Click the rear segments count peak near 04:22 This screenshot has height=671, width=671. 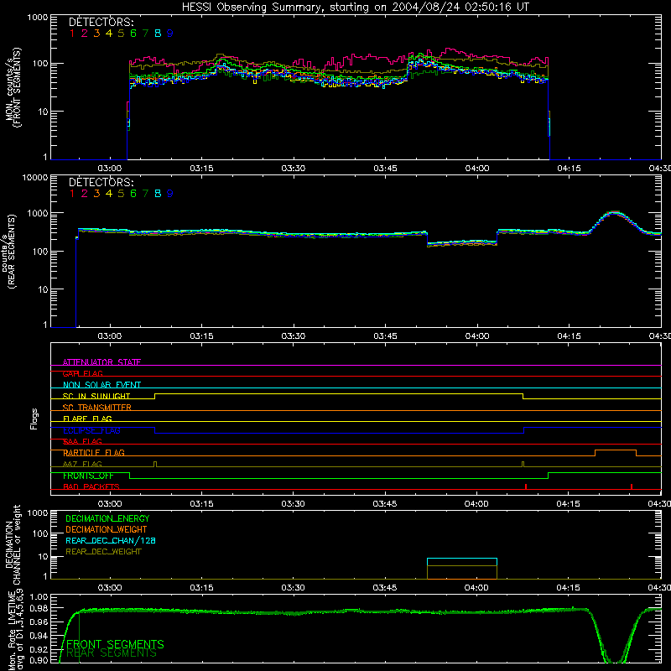point(615,212)
